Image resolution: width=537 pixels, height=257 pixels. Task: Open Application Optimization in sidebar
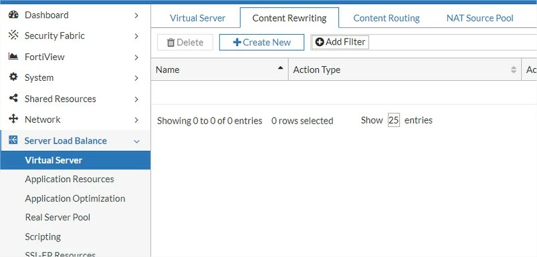point(75,198)
